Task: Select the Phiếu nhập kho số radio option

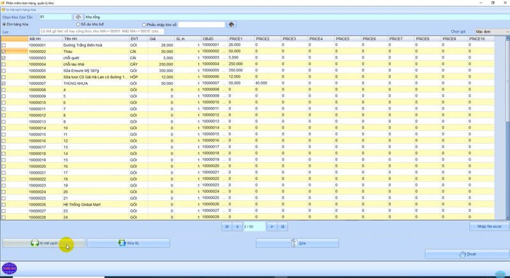Action: [x=145, y=25]
